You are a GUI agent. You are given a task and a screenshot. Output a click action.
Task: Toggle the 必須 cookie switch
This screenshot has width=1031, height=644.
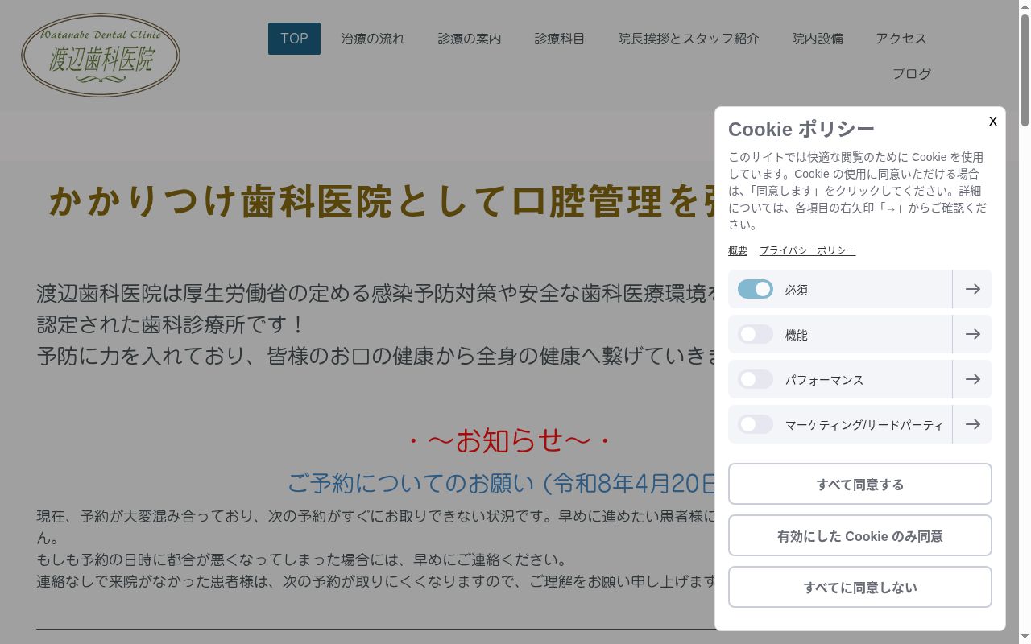pyautogui.click(x=756, y=289)
